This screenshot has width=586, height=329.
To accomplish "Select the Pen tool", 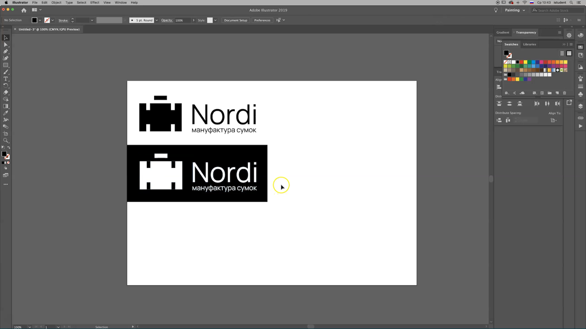I will 6,52.
